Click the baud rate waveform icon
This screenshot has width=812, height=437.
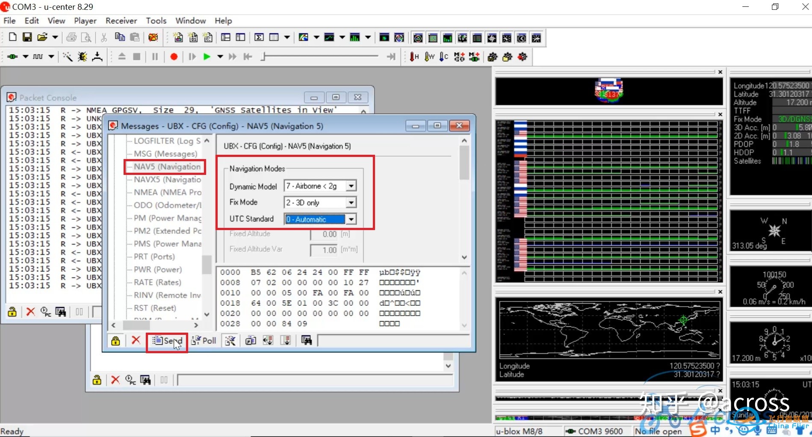coord(38,56)
